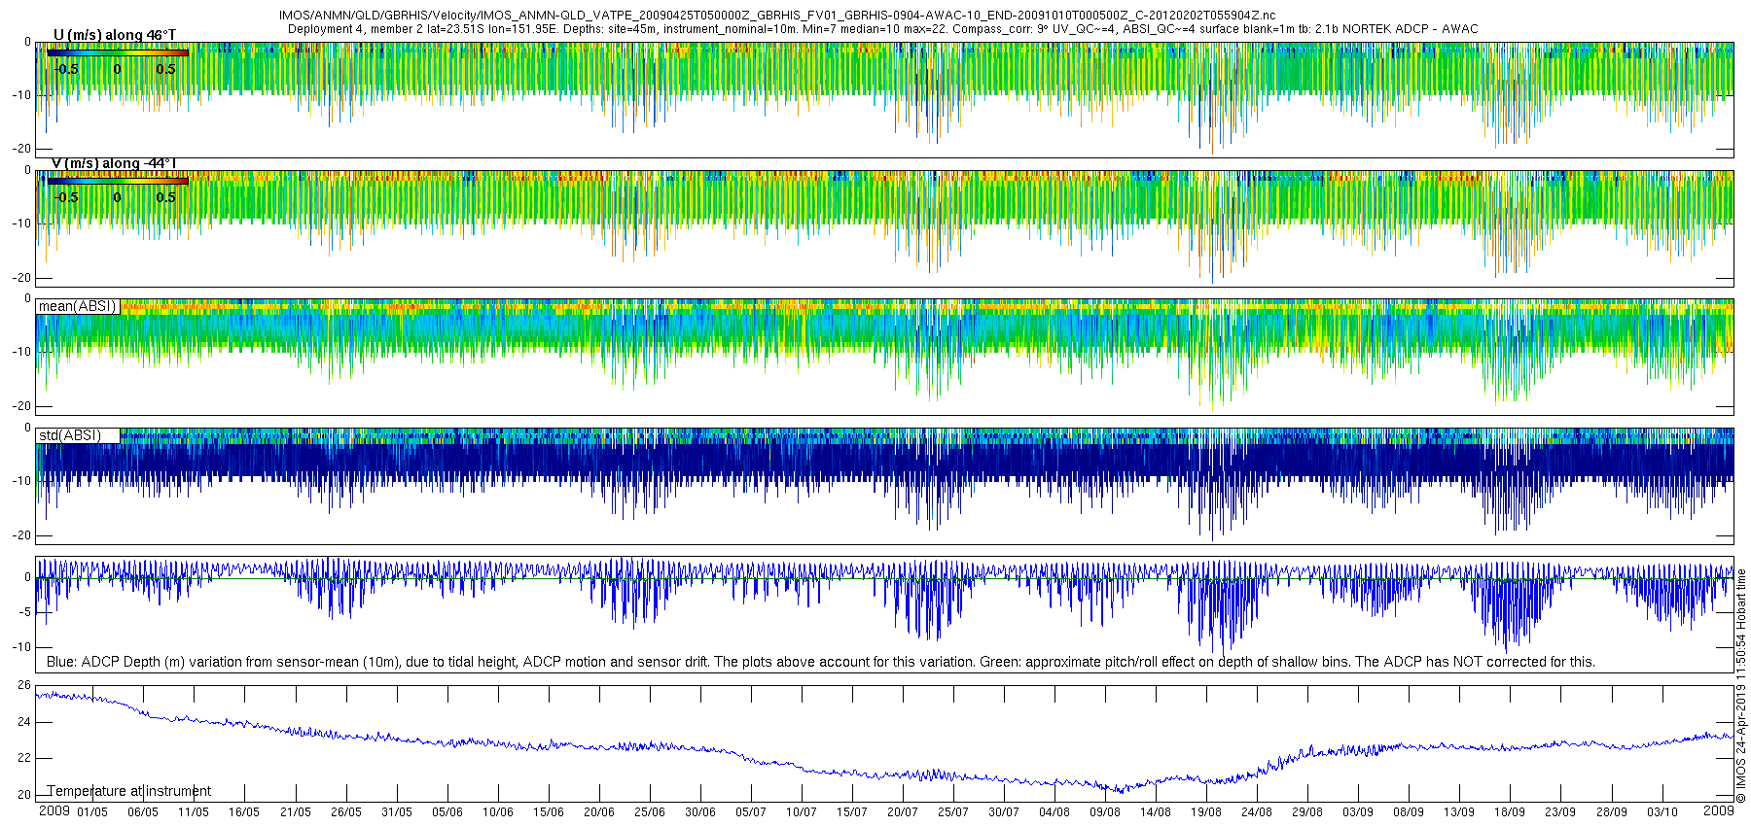Click the '03/09' date tick label
The width and height of the screenshot is (1751, 826).
1358,812
